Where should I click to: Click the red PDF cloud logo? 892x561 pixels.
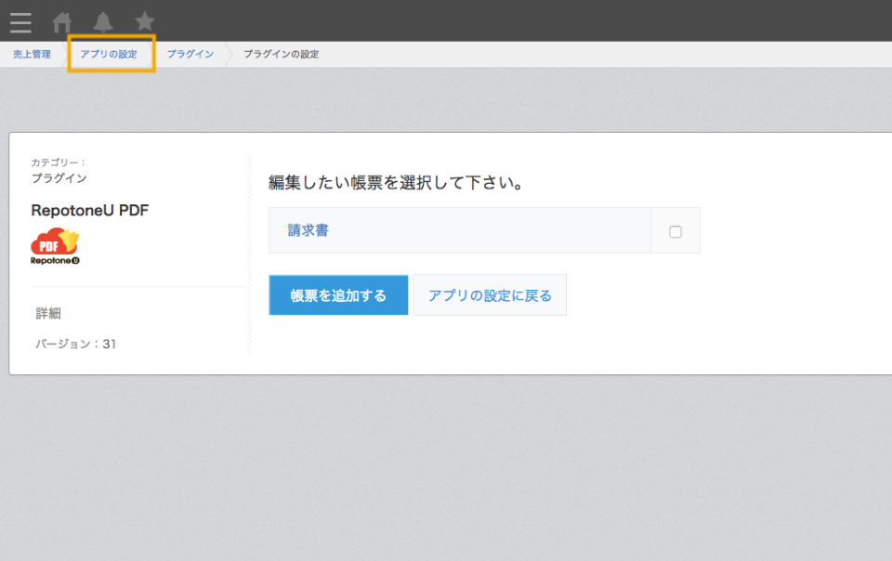(55, 241)
